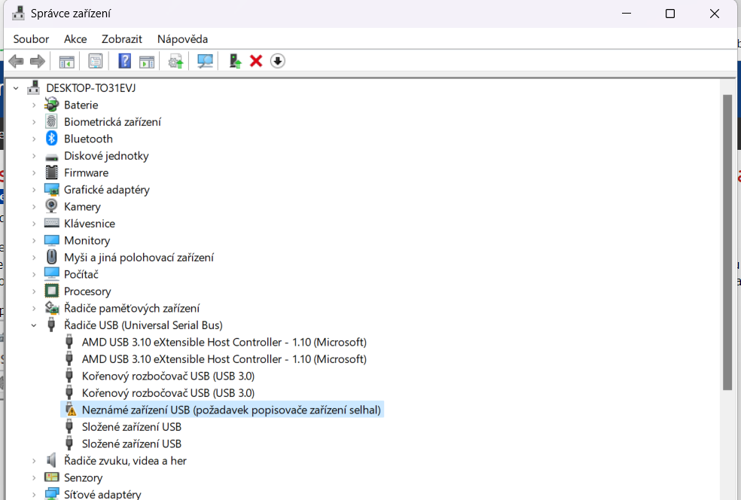Viewport: 741px width, 500px height.
Task: Click the Myši mouse category icon
Action: [x=51, y=257]
